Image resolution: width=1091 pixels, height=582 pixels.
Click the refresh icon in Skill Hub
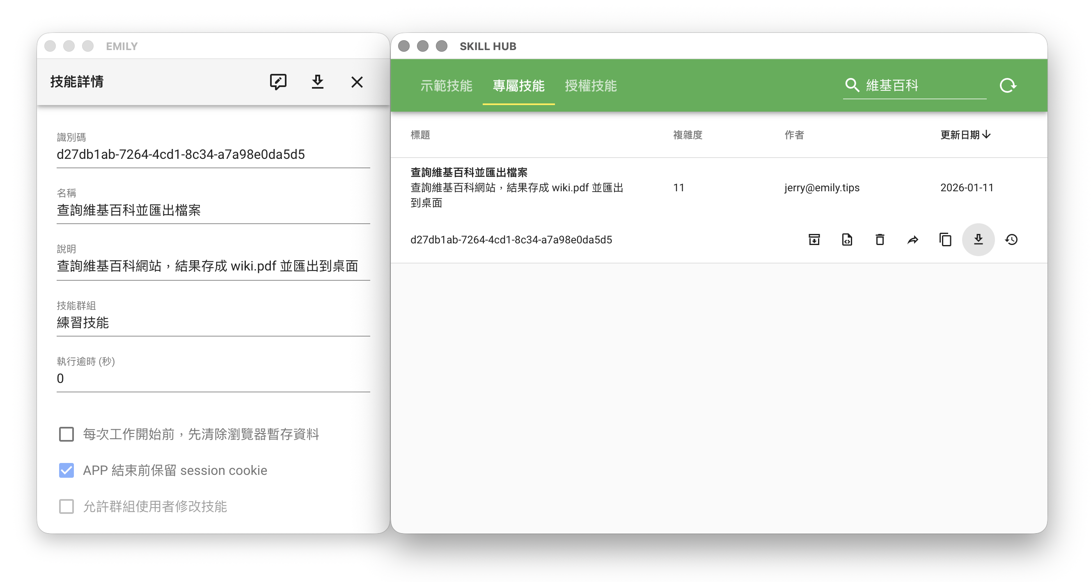tap(1008, 85)
